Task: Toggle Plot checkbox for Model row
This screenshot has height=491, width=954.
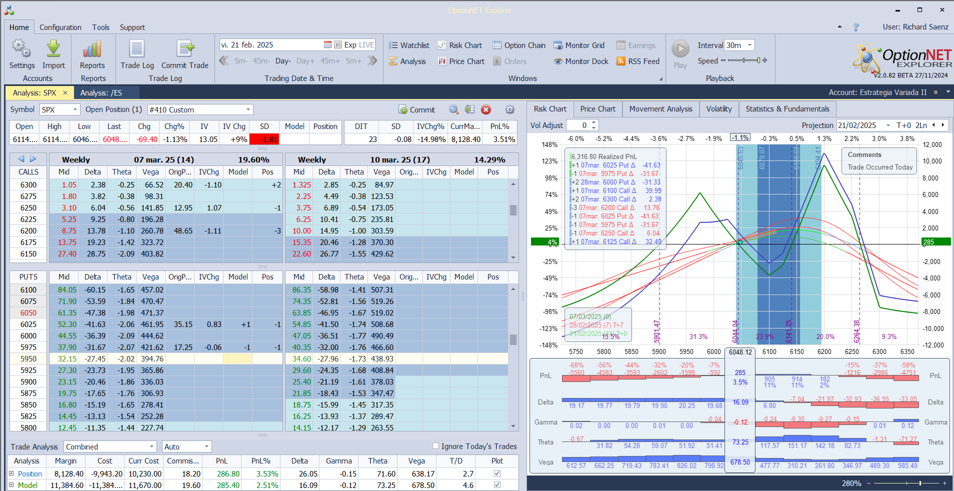Action: 497,485
